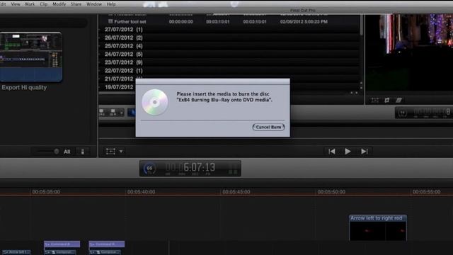Open the Help menu
The width and height of the screenshot is (453, 255).
pos(111,4)
